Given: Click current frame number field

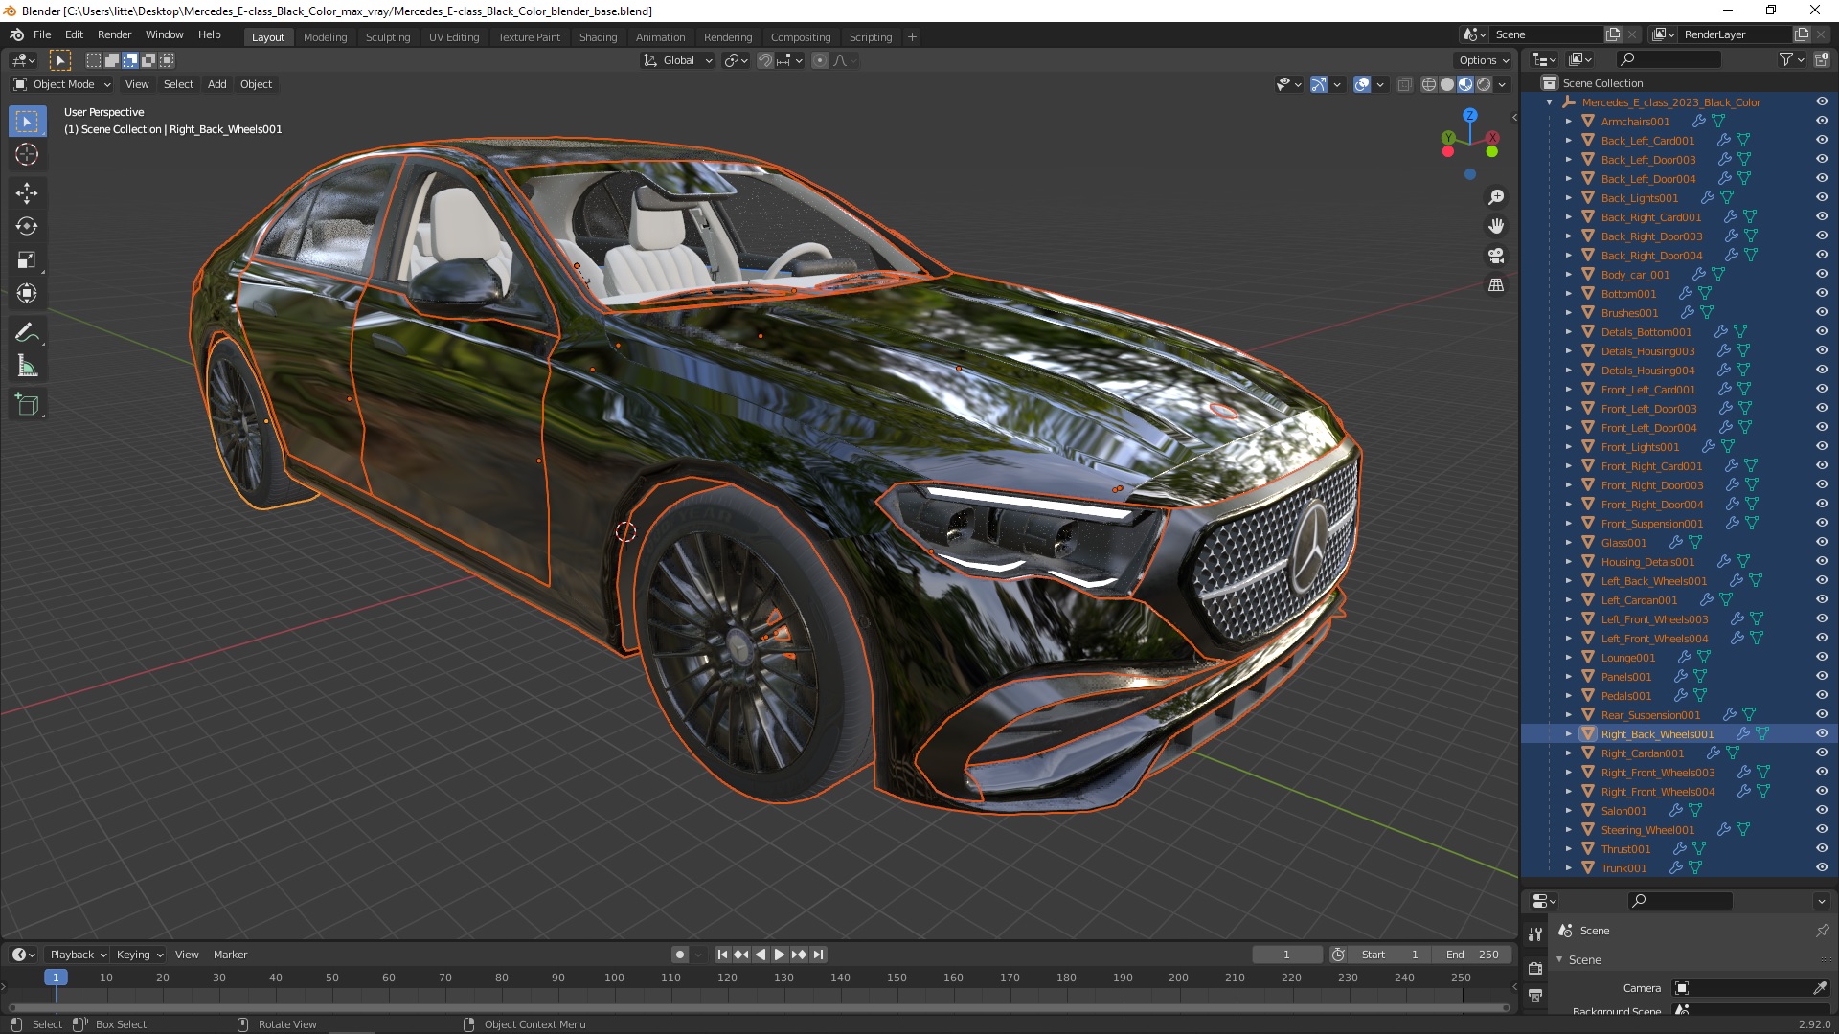Looking at the screenshot, I should (1286, 955).
